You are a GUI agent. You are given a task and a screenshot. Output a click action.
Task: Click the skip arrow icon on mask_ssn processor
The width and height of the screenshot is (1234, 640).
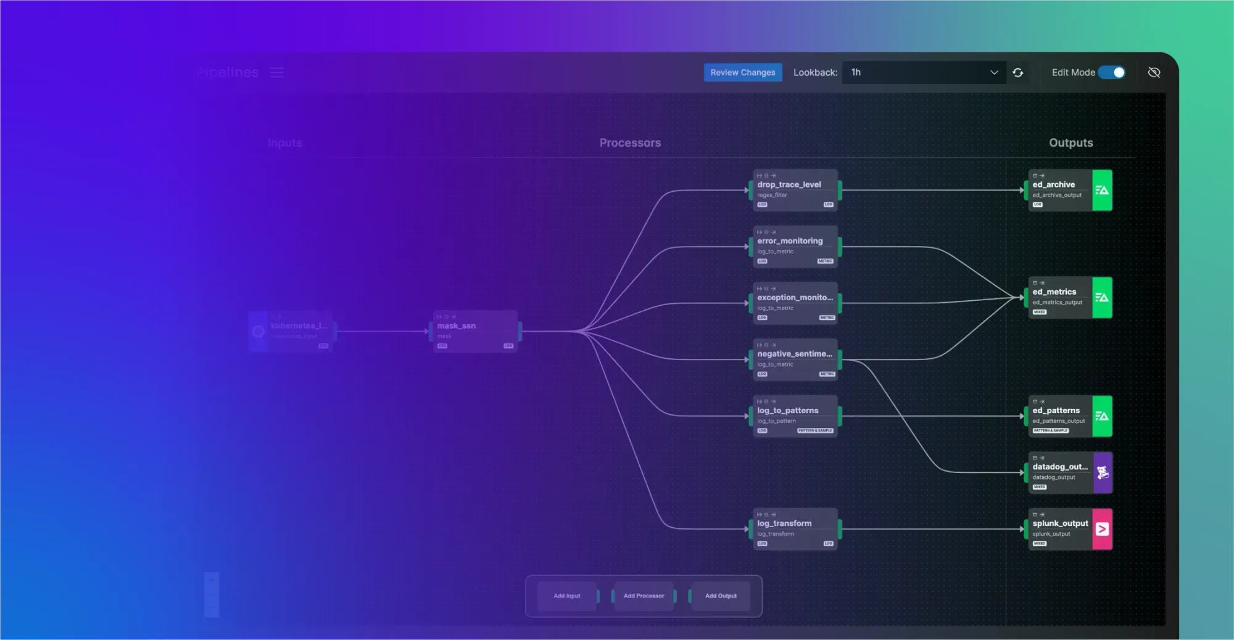[453, 316]
